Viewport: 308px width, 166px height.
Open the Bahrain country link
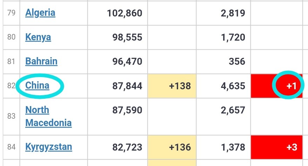(x=41, y=61)
